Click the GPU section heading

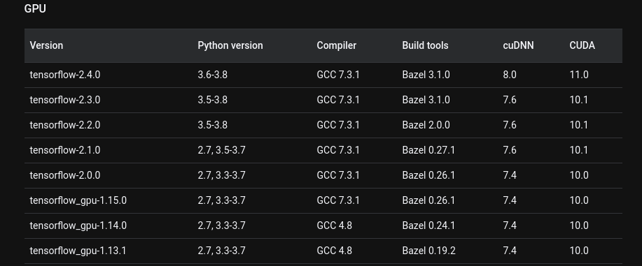[35, 8]
